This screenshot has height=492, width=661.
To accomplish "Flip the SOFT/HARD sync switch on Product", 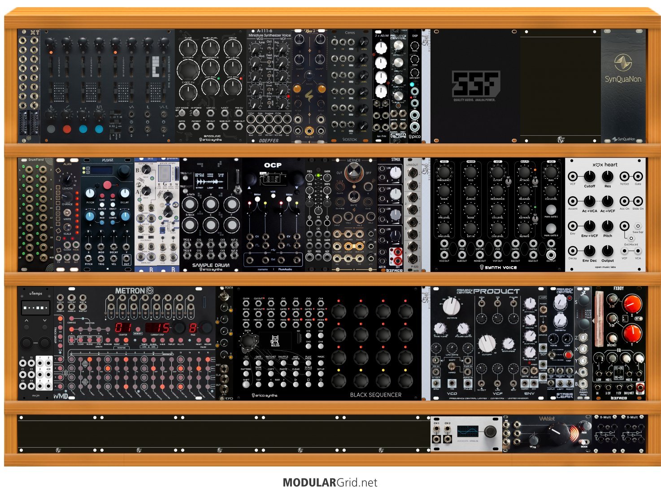I will (x=452, y=367).
